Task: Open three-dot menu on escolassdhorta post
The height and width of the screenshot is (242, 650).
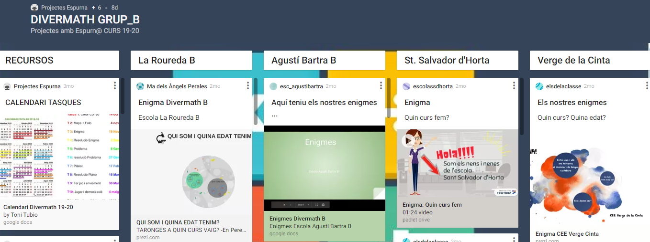Action: [514, 86]
